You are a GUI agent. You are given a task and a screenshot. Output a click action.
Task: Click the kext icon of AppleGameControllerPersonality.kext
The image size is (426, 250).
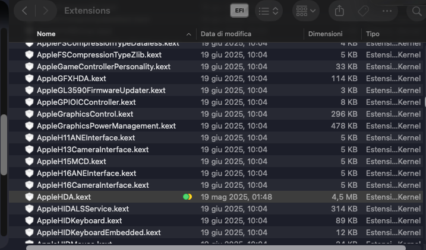(x=29, y=66)
